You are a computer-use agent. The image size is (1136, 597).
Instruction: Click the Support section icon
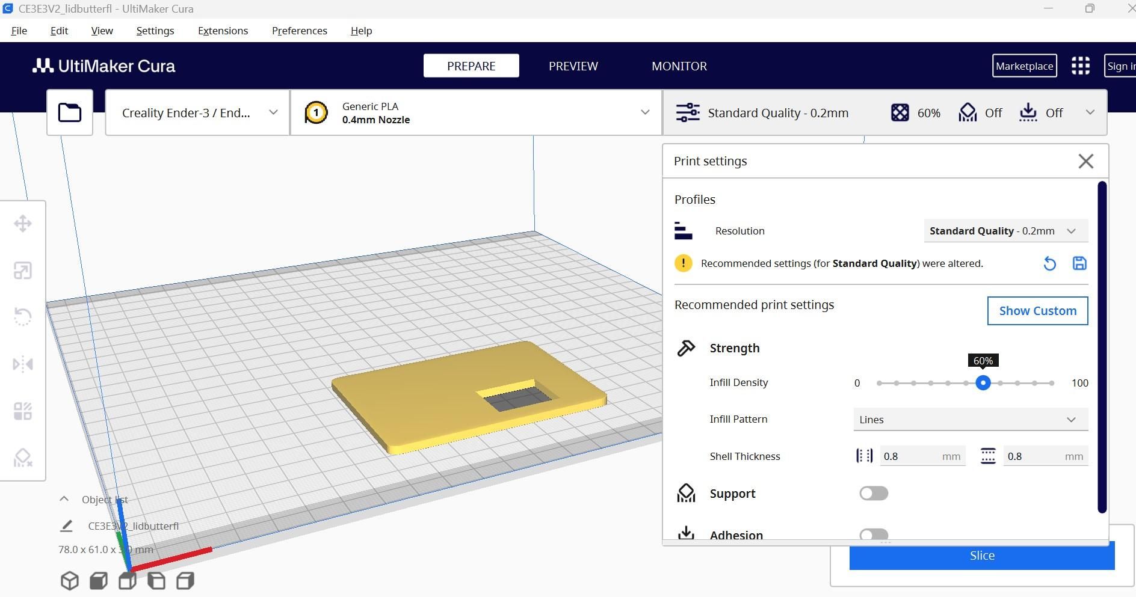point(686,494)
